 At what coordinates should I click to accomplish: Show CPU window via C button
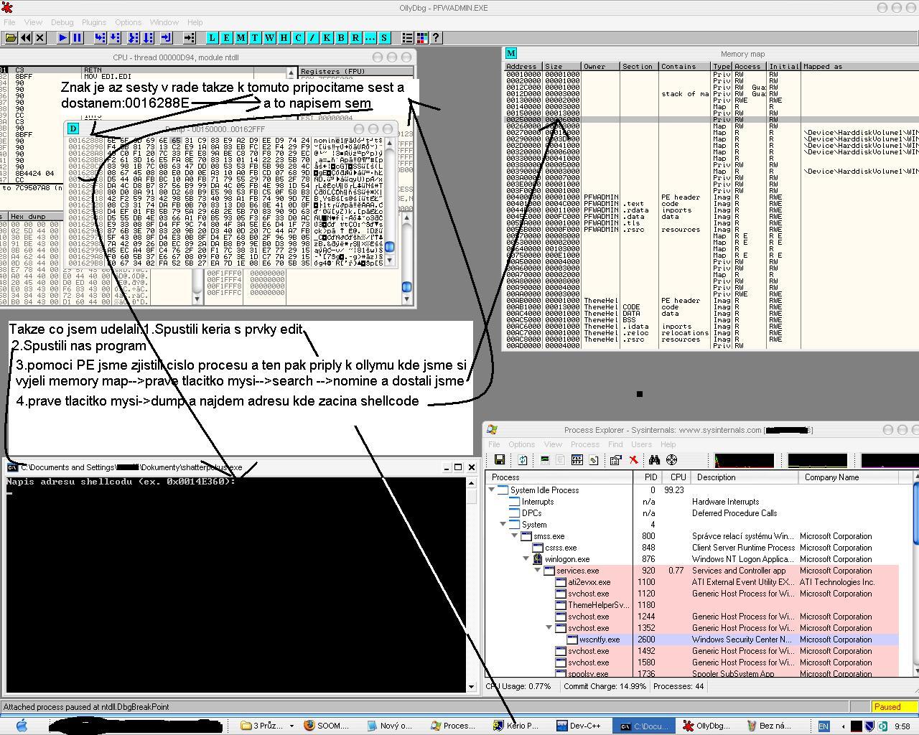pos(299,37)
